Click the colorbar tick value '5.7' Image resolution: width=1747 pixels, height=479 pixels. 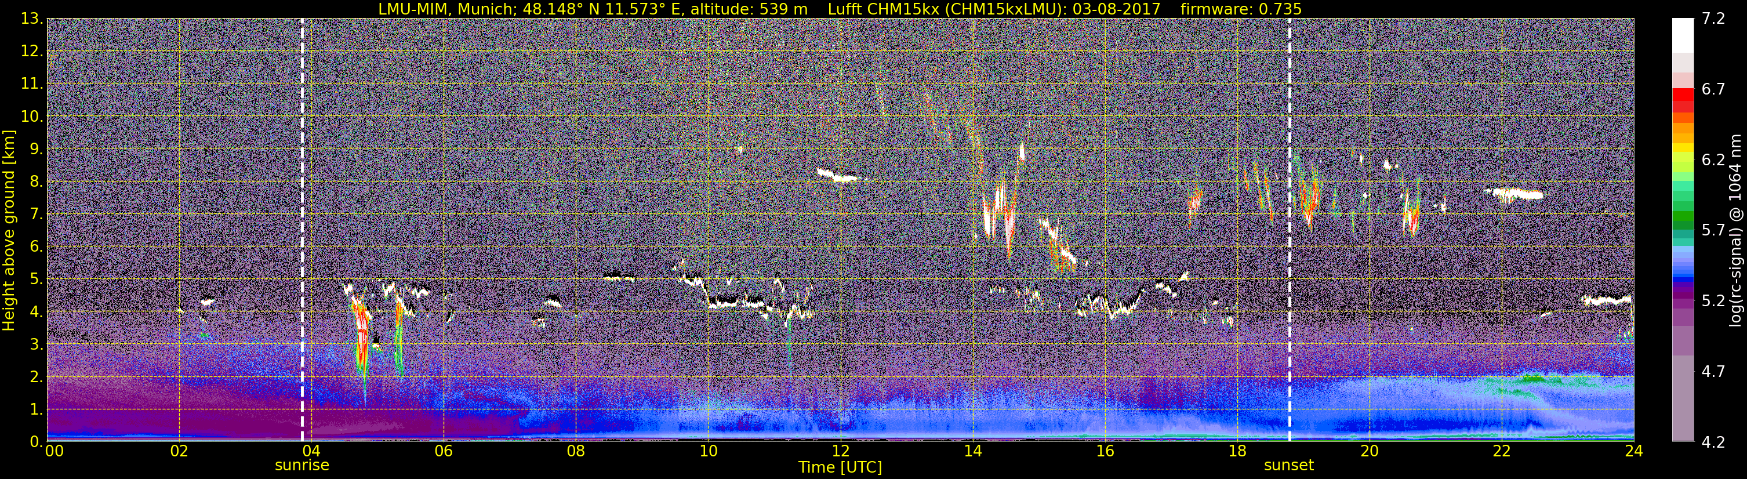tap(1713, 230)
